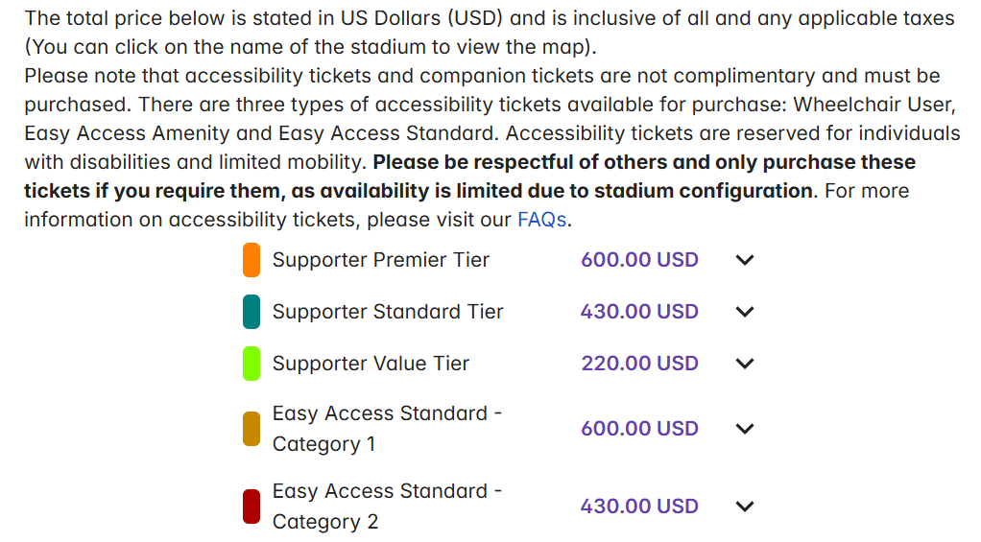Click Supporter Premier Tier's 600.00 USD price
The height and width of the screenshot is (542, 981).
click(x=639, y=260)
